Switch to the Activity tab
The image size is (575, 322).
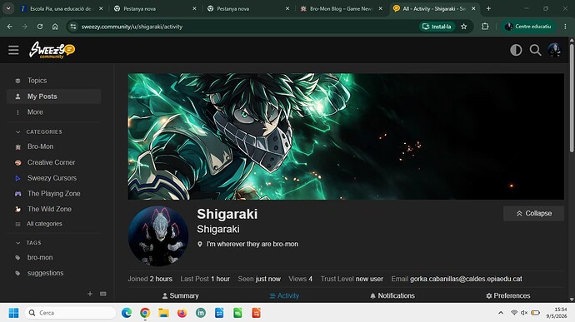coord(284,295)
